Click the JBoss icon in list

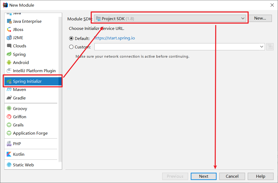coord(9,30)
